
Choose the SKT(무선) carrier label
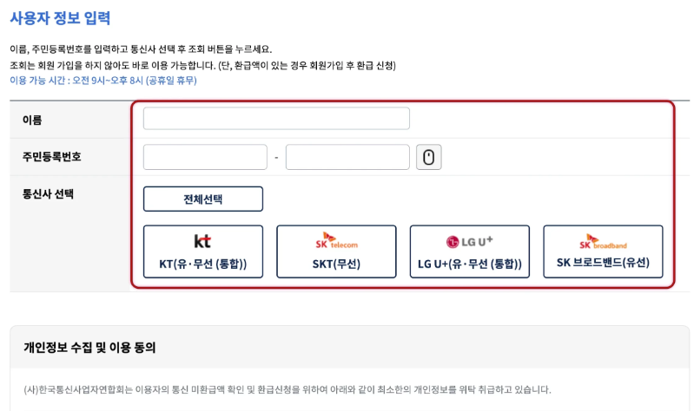(x=336, y=264)
